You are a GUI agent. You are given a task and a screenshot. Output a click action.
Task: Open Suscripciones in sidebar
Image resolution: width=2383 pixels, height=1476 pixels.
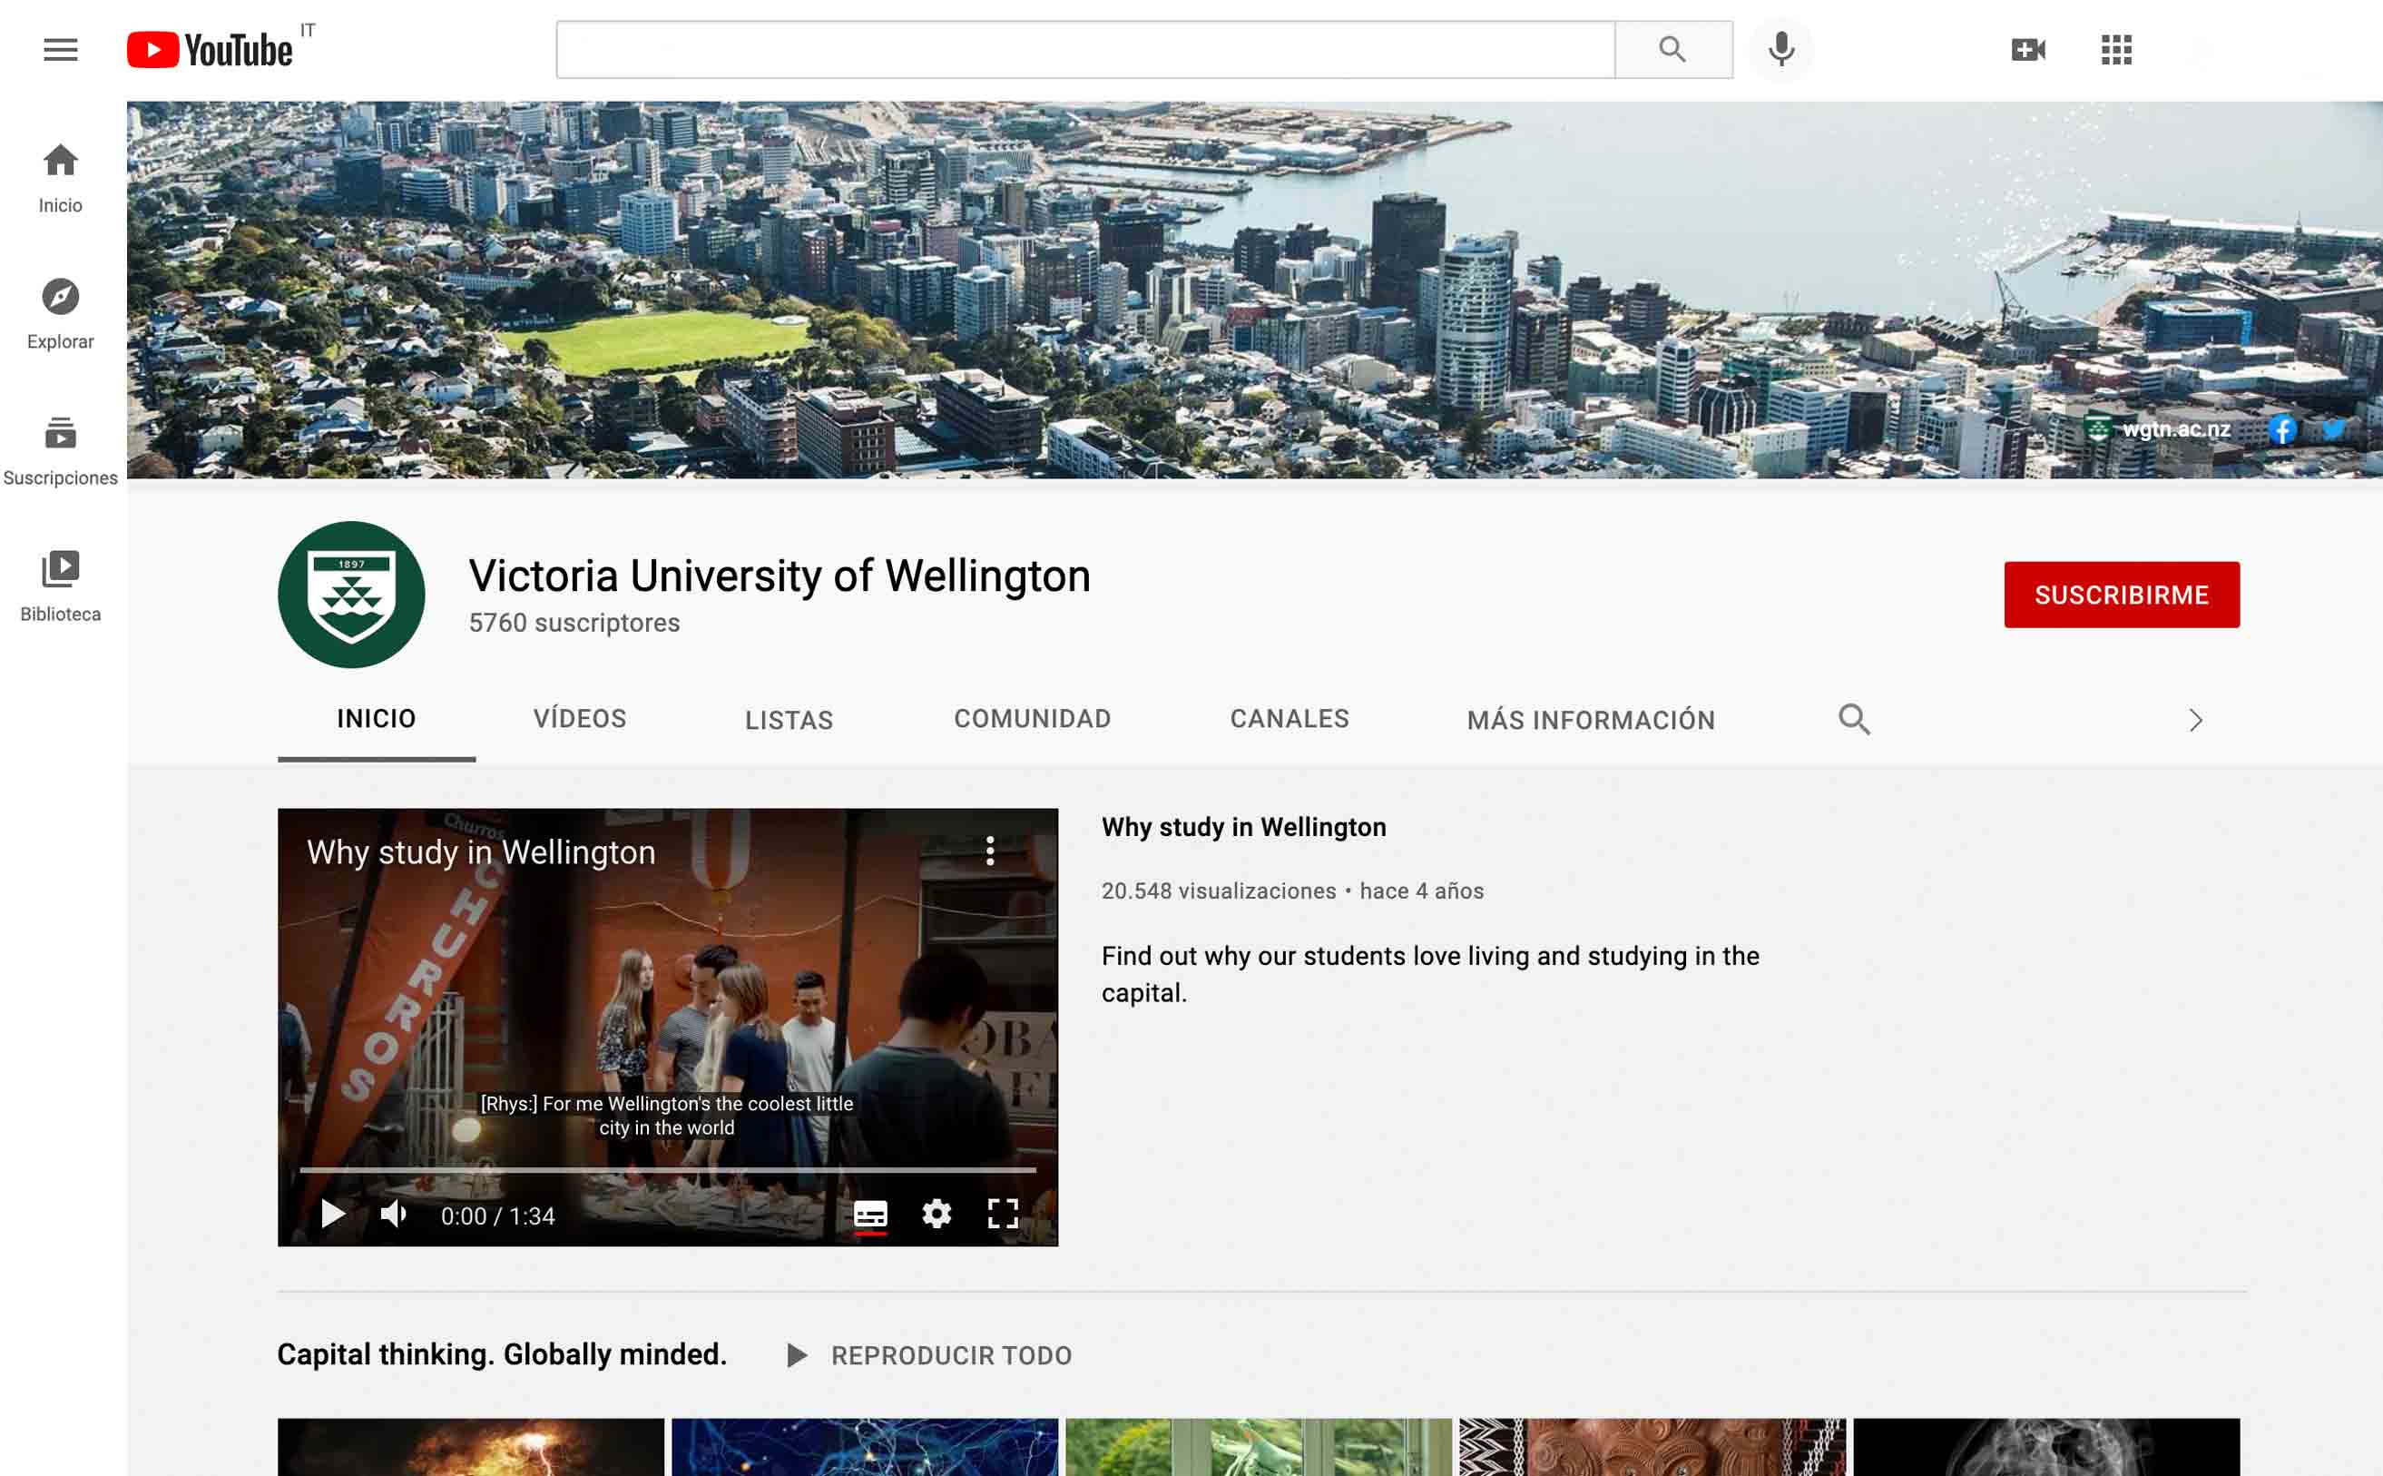(x=61, y=451)
